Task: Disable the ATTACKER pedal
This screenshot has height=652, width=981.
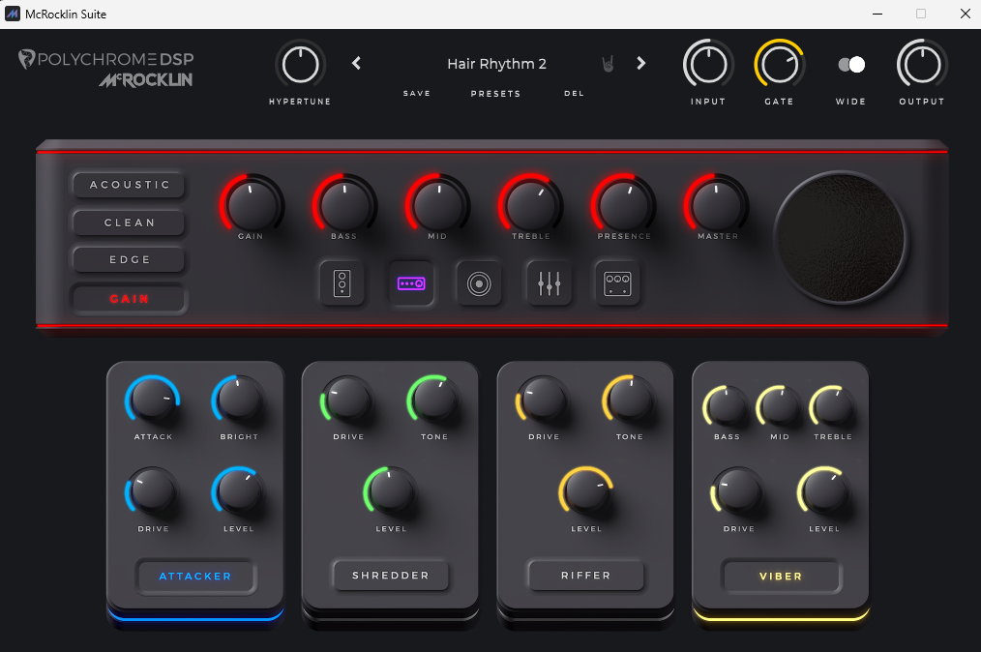Action: 195,576
